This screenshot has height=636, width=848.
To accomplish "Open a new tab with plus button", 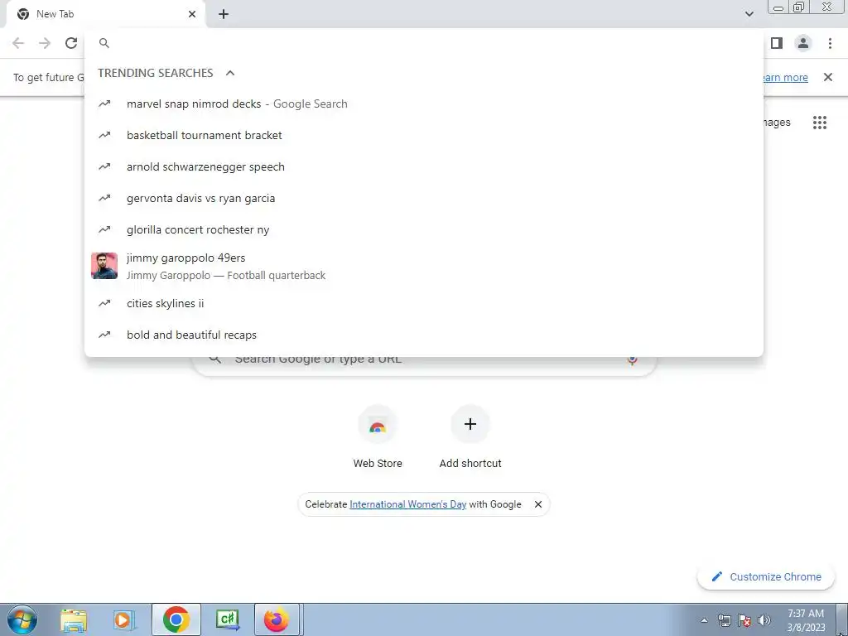I will (x=224, y=14).
